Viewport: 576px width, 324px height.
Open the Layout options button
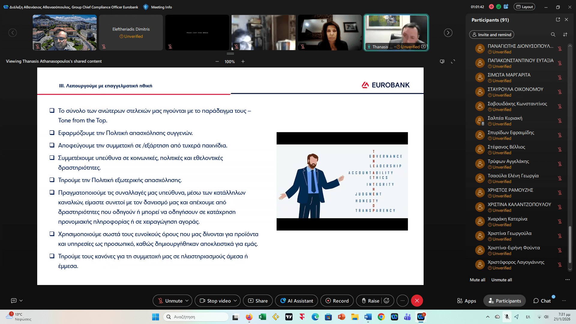(524, 7)
